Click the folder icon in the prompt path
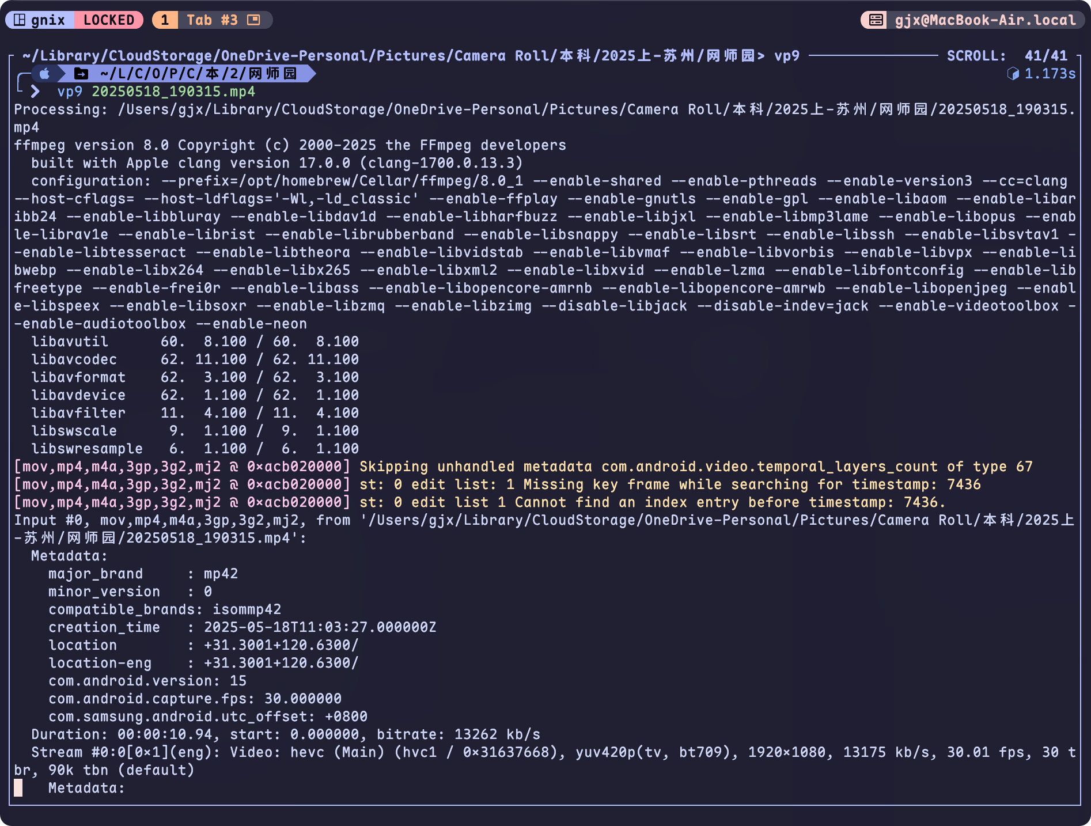 81,74
